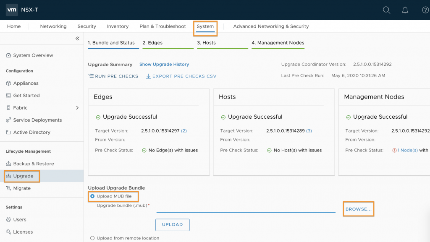Open the 1 Node(s) link

point(407,150)
